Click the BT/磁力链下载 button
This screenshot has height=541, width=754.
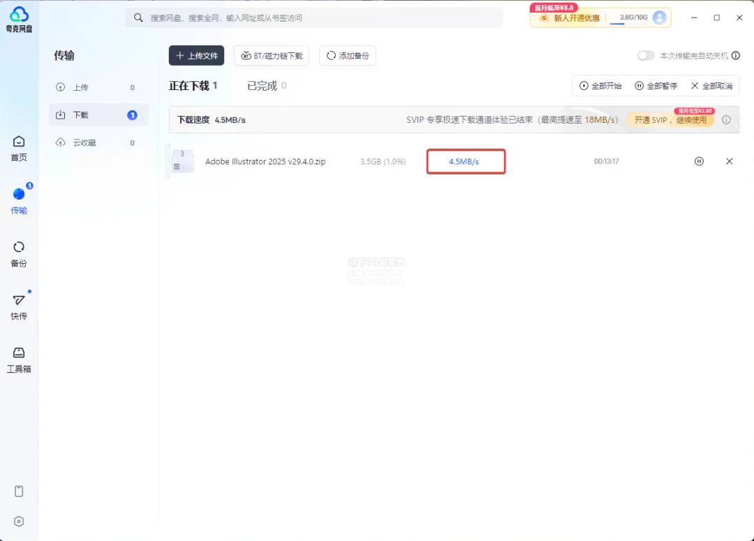(272, 56)
